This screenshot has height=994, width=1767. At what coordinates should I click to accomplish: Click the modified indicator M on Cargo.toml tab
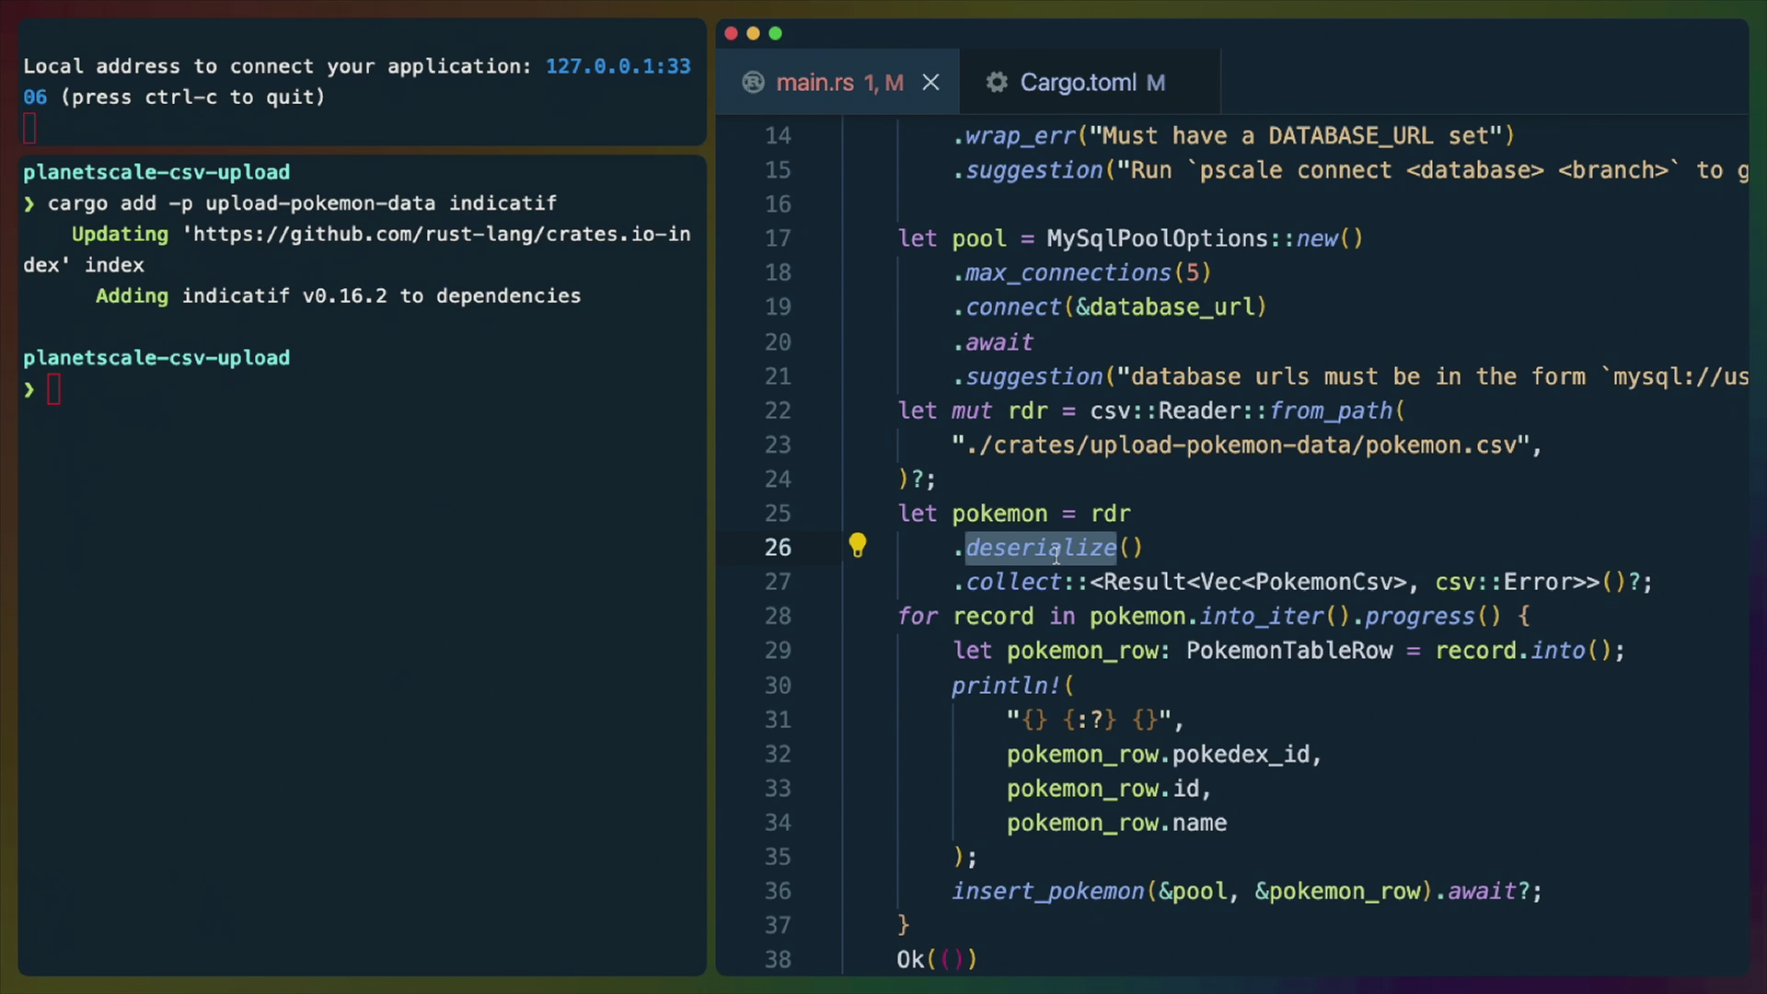coord(1158,82)
